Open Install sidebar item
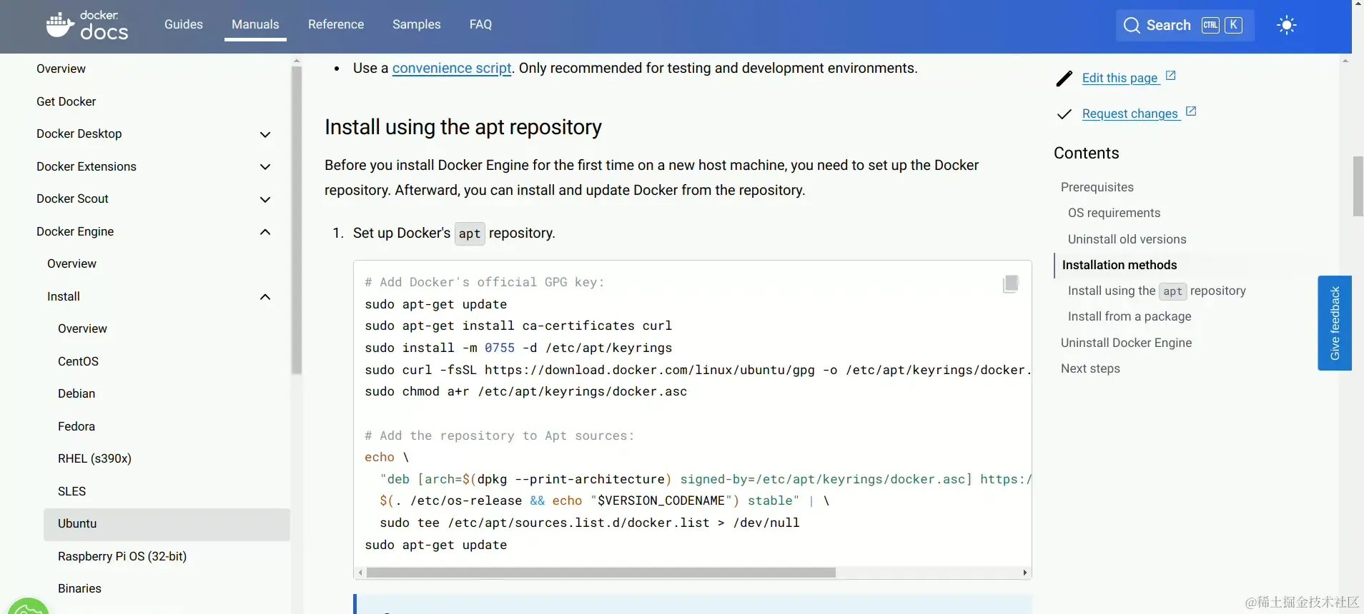 (x=64, y=296)
